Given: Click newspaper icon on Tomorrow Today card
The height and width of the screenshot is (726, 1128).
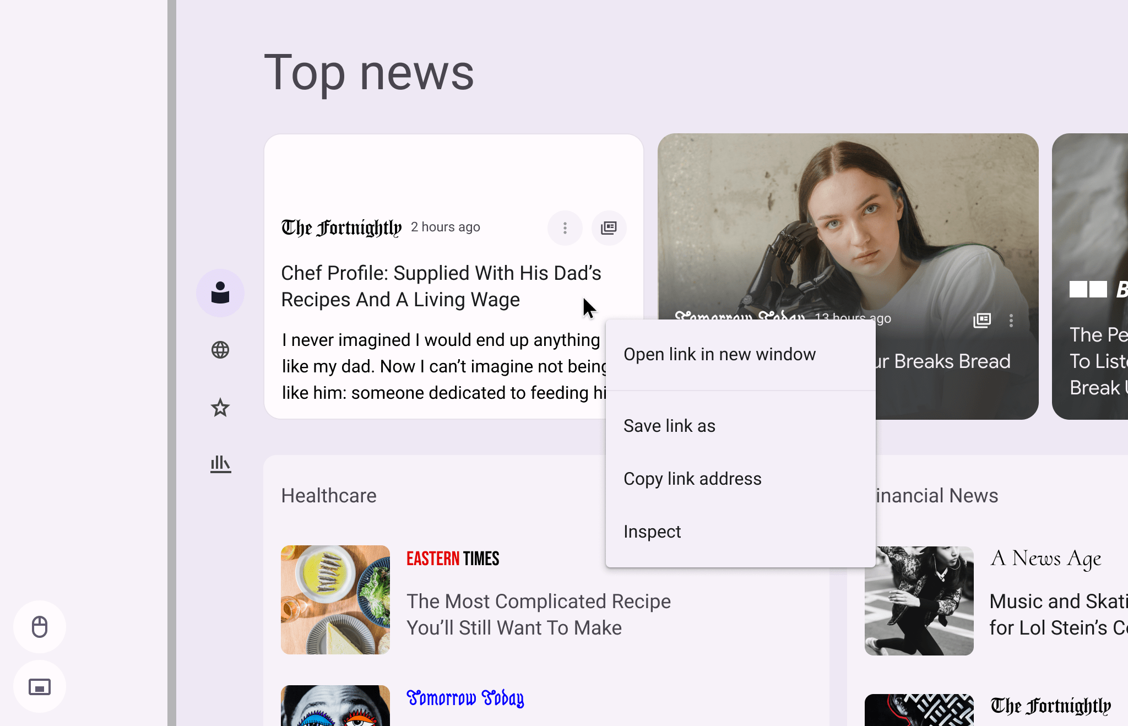Looking at the screenshot, I should tap(982, 320).
